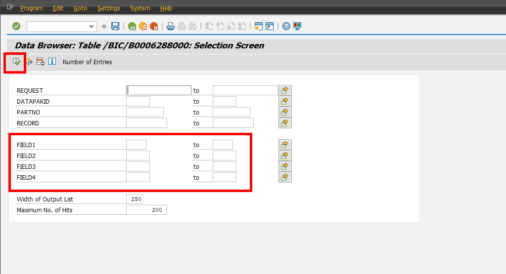Click the Execute clock icon
The height and width of the screenshot is (274, 506).
click(16, 62)
